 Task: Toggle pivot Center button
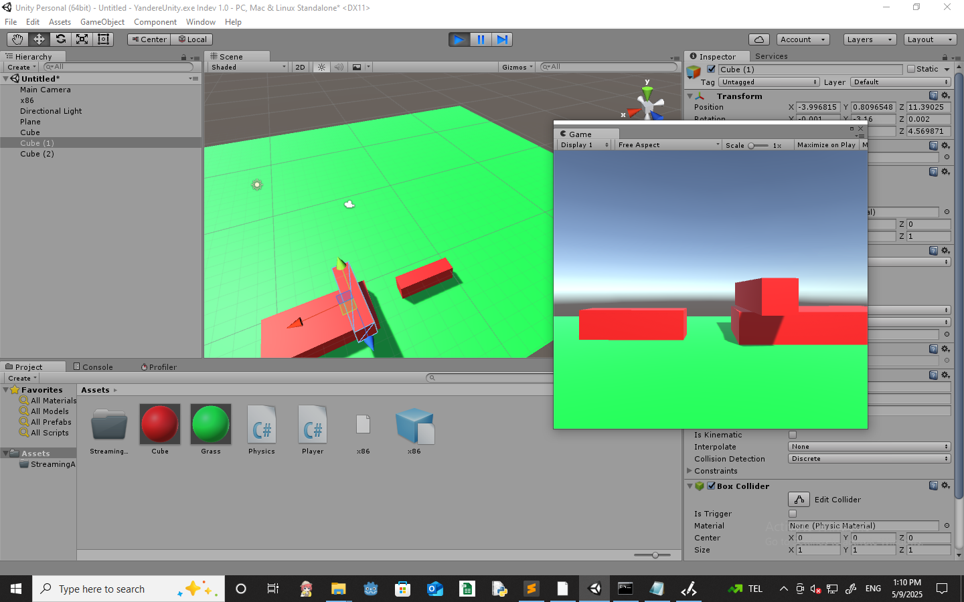(149, 39)
